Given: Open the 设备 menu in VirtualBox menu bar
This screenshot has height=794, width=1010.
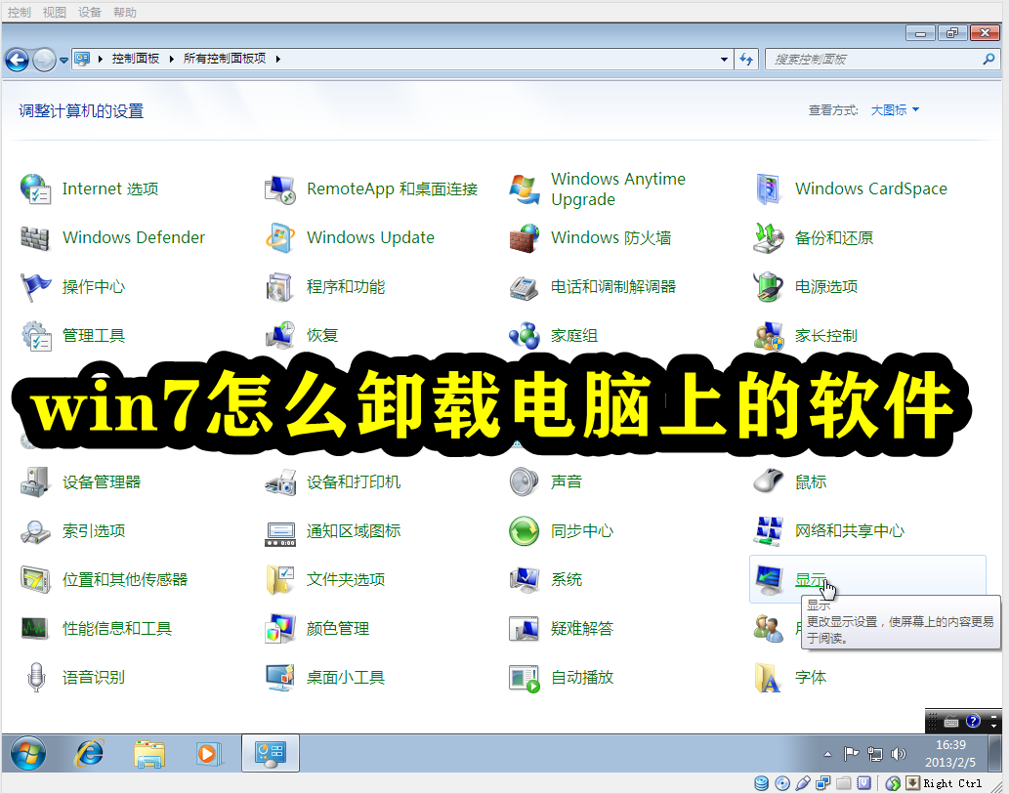Looking at the screenshot, I should point(89,12).
